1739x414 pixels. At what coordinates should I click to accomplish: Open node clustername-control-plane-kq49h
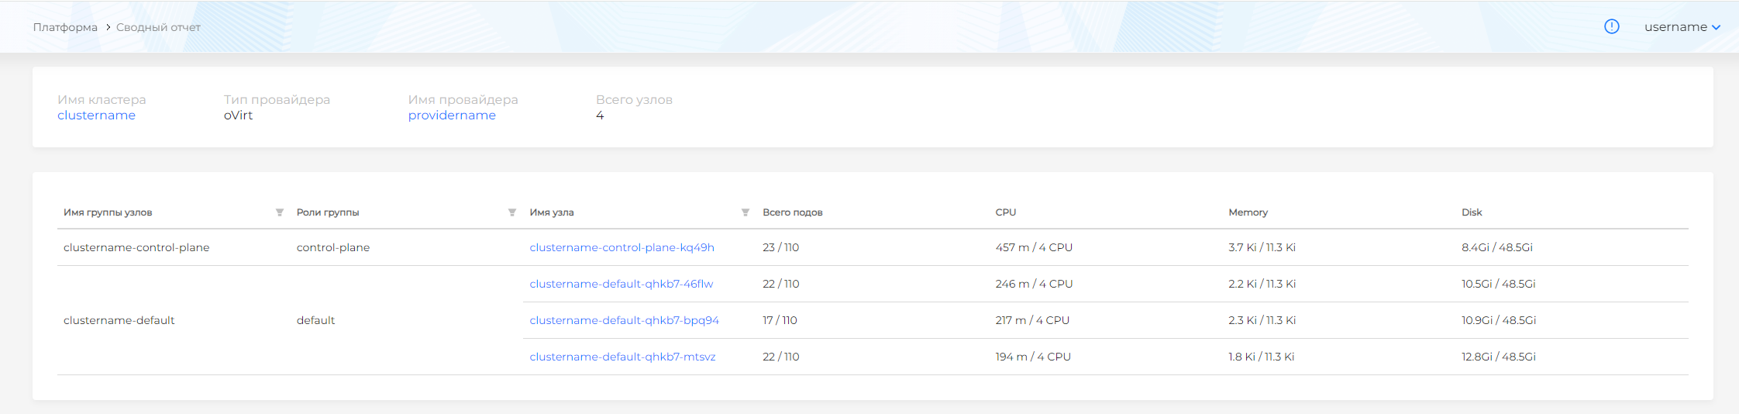(x=622, y=247)
